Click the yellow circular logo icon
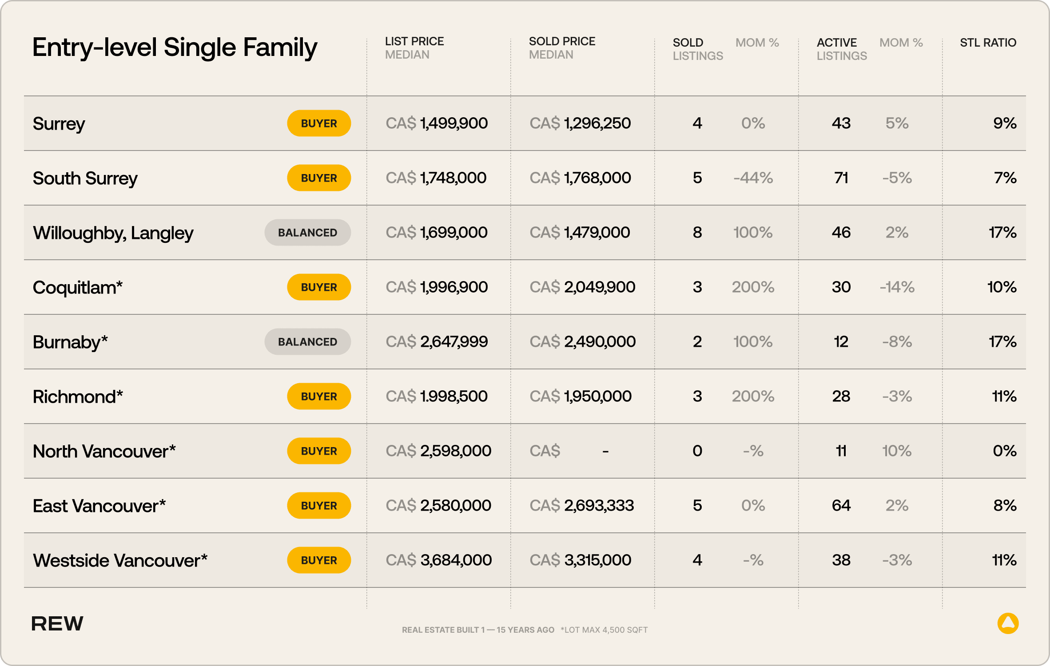 tap(1008, 623)
